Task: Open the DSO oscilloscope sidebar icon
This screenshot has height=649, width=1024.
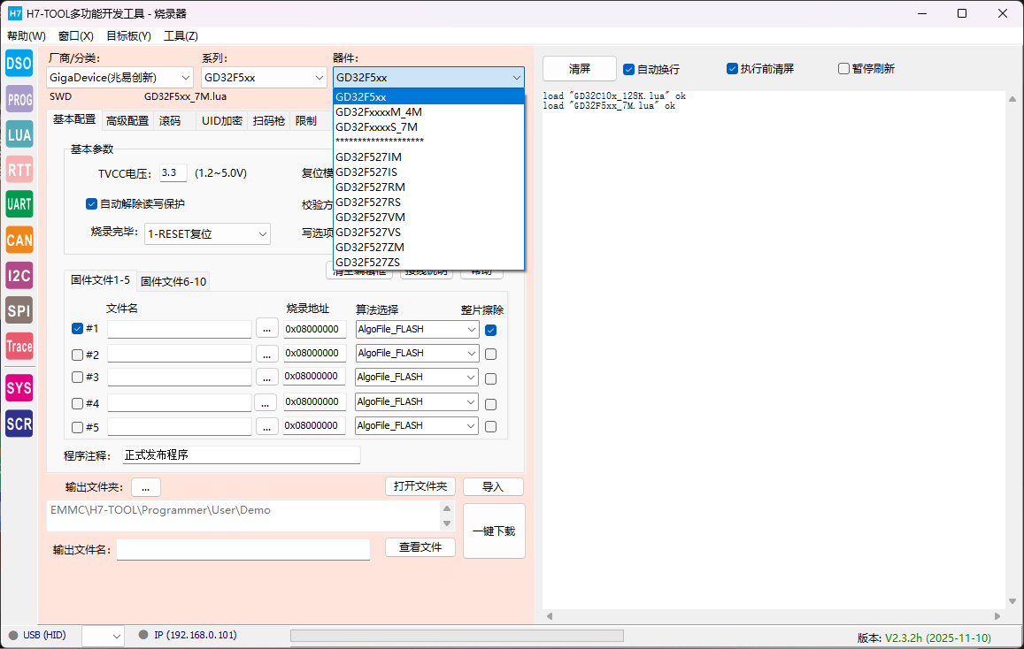Action: [x=19, y=63]
